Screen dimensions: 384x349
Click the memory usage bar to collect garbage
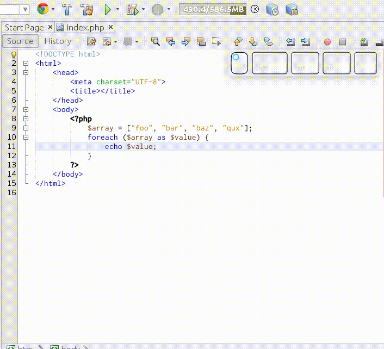click(x=213, y=9)
